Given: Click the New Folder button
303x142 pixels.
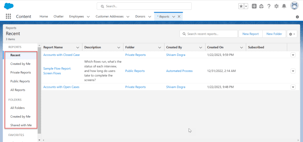Looking at the screenshot, I should (274, 34).
